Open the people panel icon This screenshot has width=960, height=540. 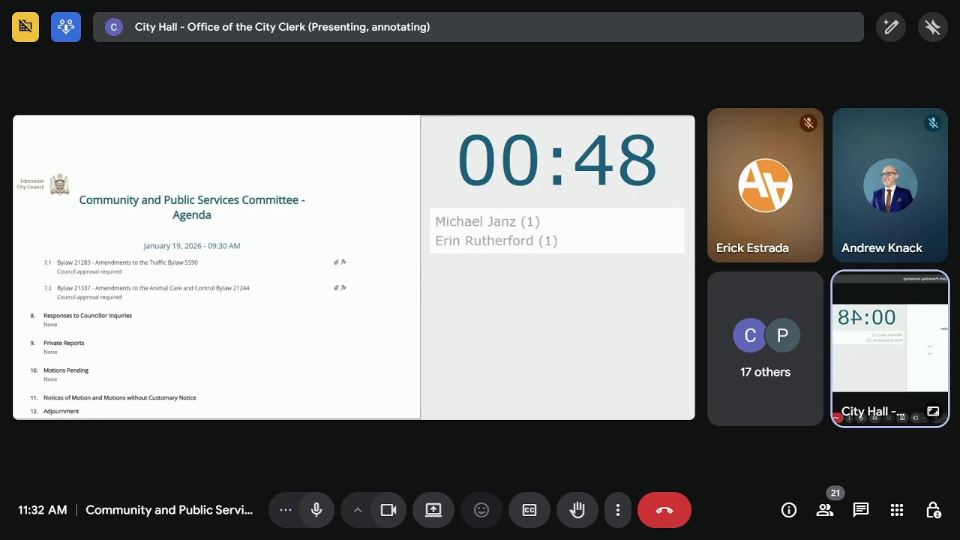click(x=825, y=510)
